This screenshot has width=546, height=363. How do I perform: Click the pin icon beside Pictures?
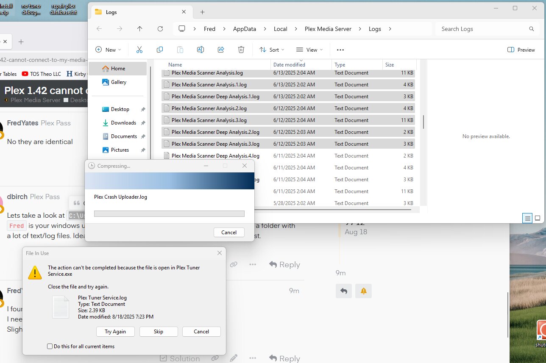143,150
